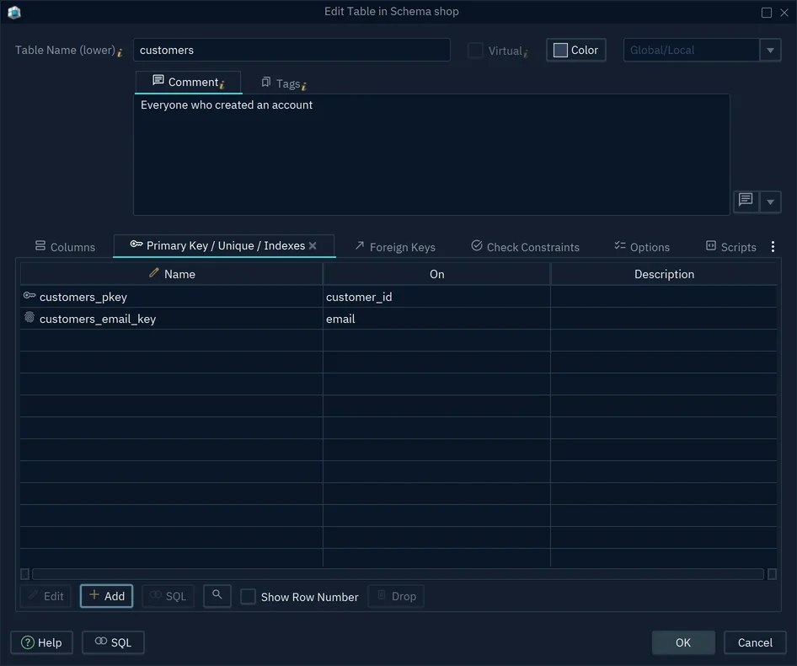The width and height of the screenshot is (797, 666).
Task: Open the Options tab
Action: tap(642, 247)
